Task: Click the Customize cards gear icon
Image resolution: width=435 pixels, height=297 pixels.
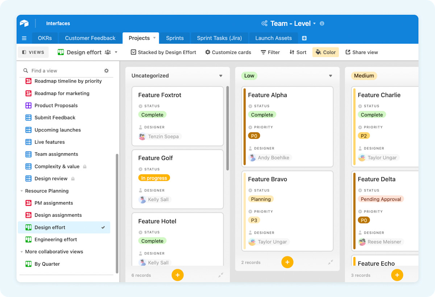Action: (208, 52)
